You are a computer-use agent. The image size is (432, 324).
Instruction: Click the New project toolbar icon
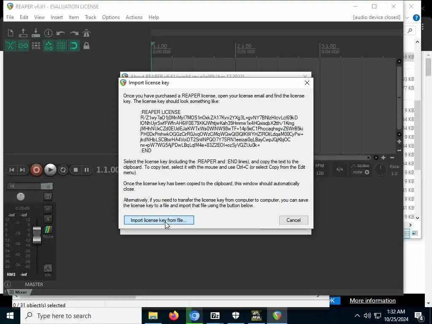coord(11,33)
